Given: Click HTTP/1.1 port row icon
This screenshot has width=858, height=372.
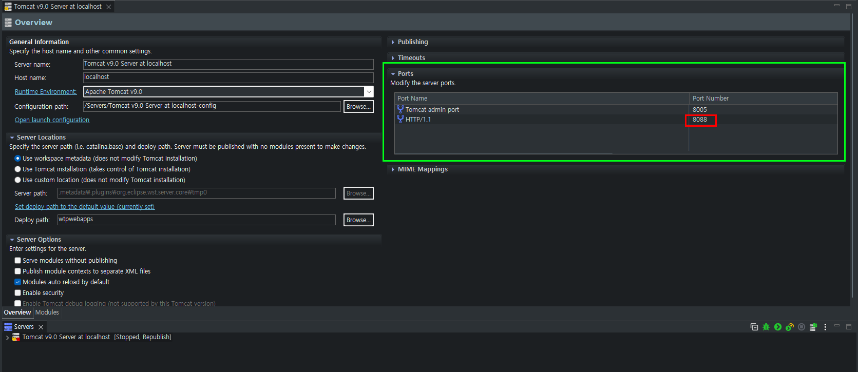Looking at the screenshot, I should pos(401,119).
